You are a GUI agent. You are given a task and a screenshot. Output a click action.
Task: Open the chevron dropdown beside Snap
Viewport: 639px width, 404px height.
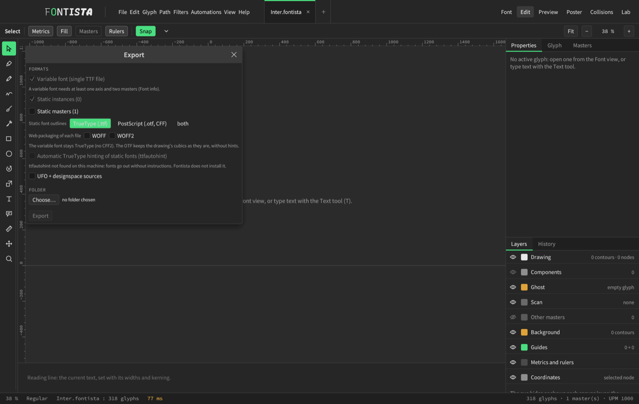point(166,31)
